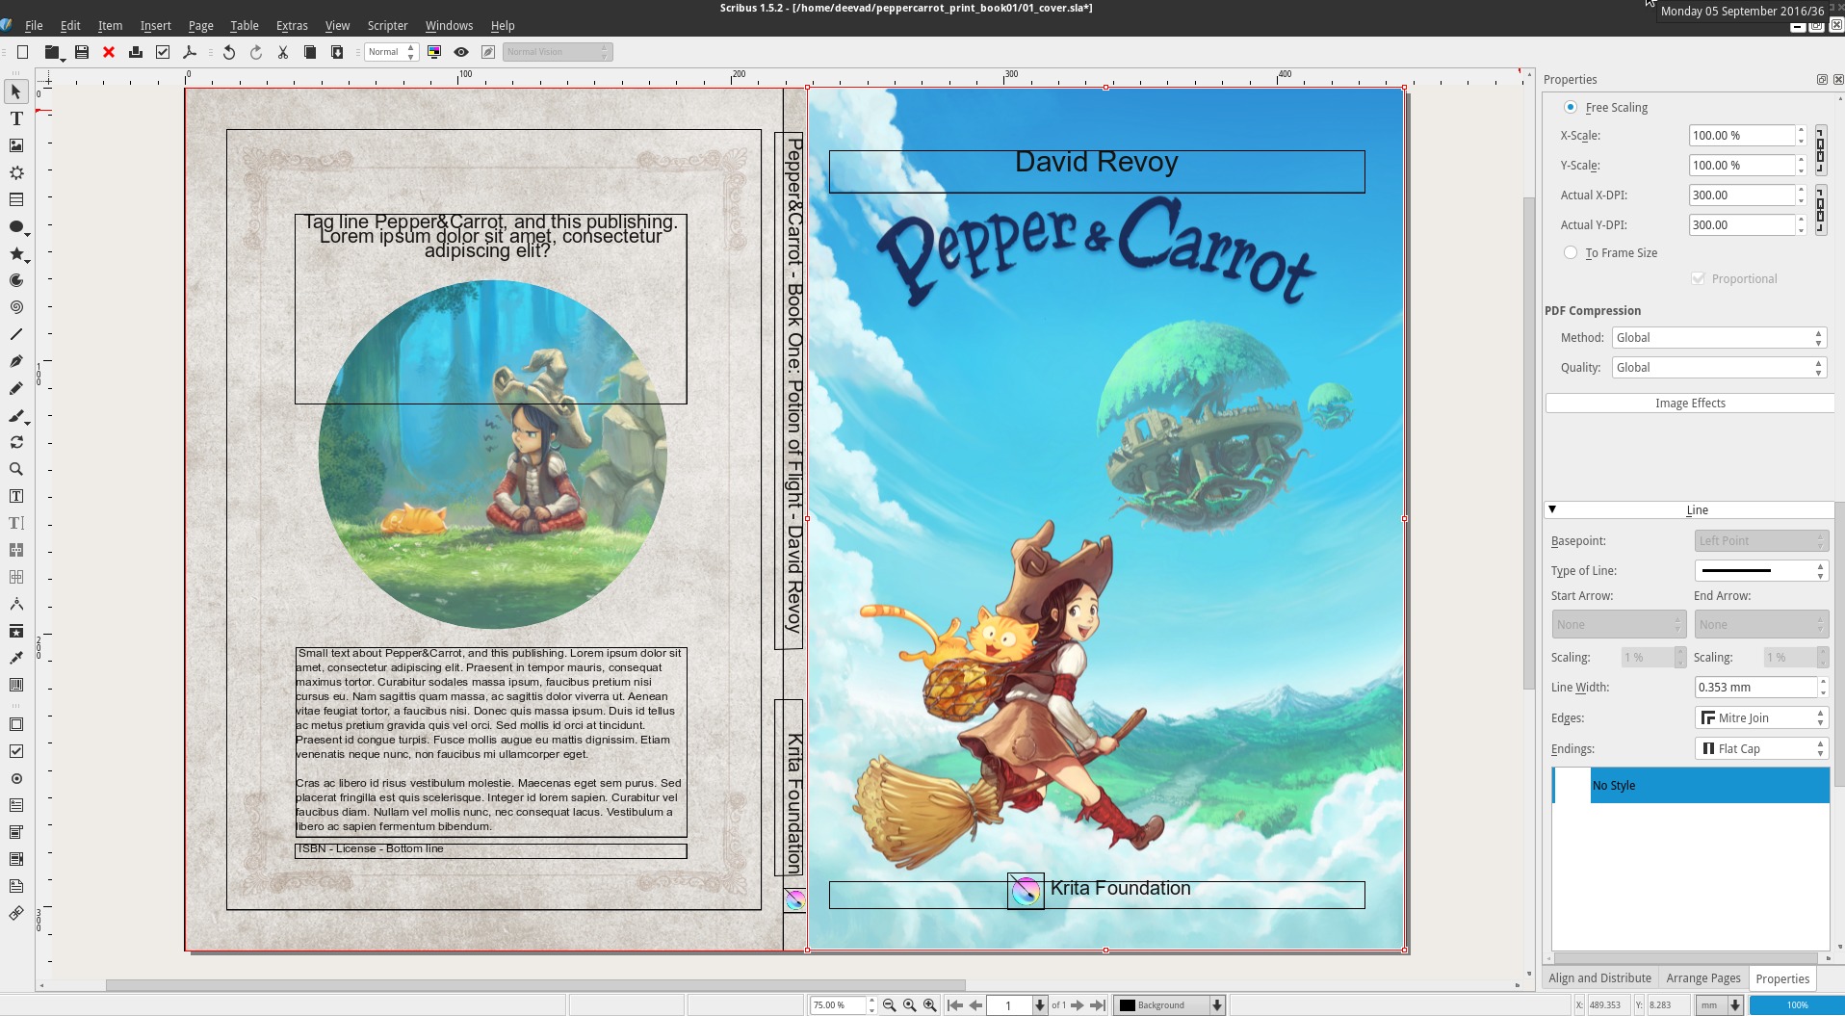Viewport: 1845px width, 1016px height.
Task: Select the Bezier pen tool
Action: pos(16,361)
